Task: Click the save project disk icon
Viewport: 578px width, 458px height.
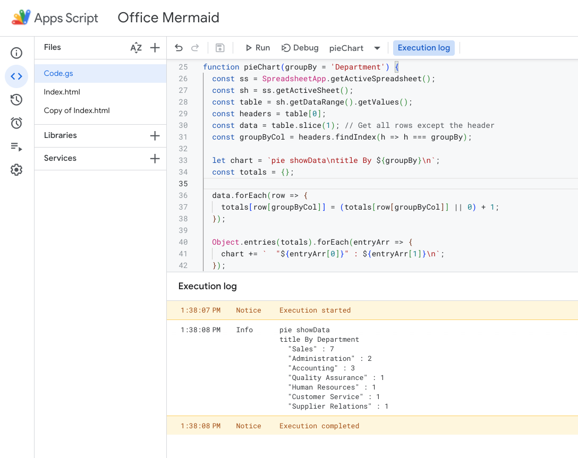Action: tap(220, 48)
